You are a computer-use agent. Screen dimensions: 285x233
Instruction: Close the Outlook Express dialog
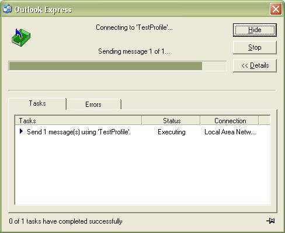click(x=276, y=9)
